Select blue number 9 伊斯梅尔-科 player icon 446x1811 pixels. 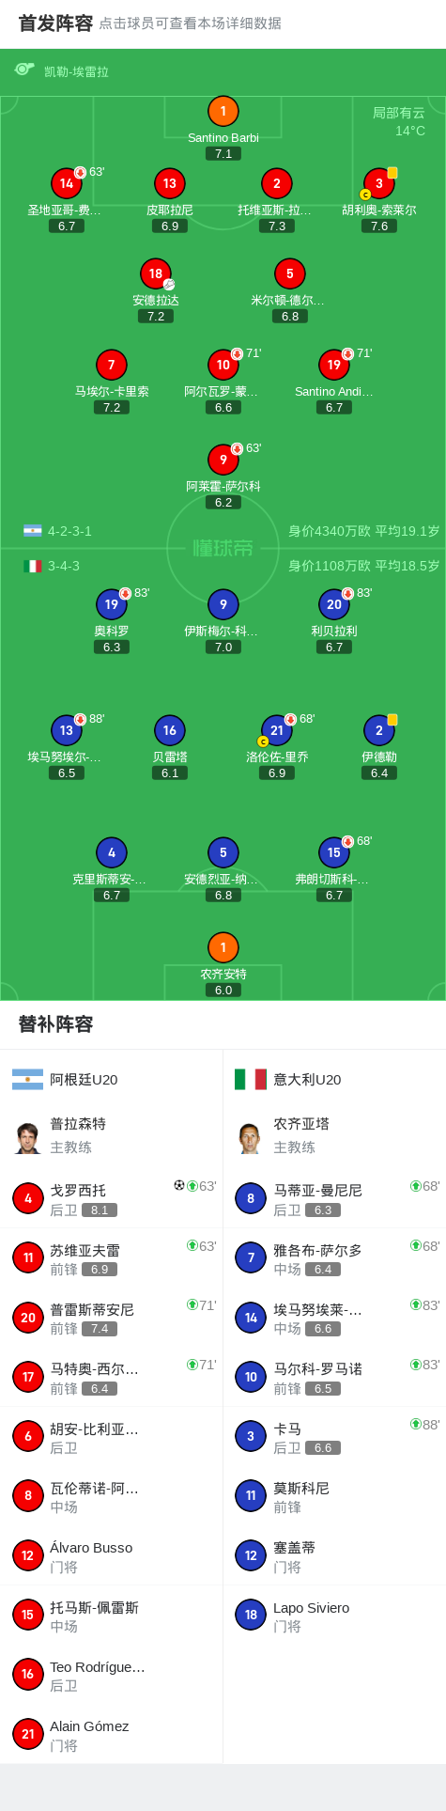tap(223, 604)
